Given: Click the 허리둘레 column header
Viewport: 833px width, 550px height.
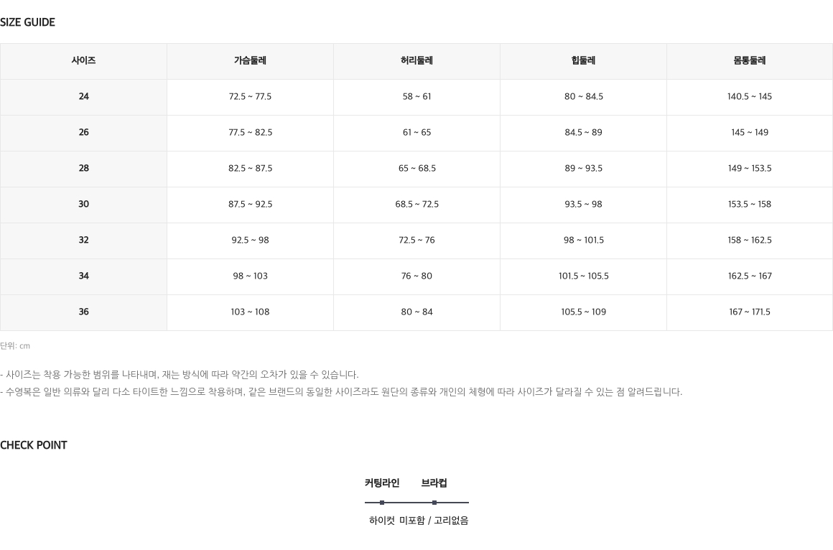Looking at the screenshot, I should coord(416,61).
